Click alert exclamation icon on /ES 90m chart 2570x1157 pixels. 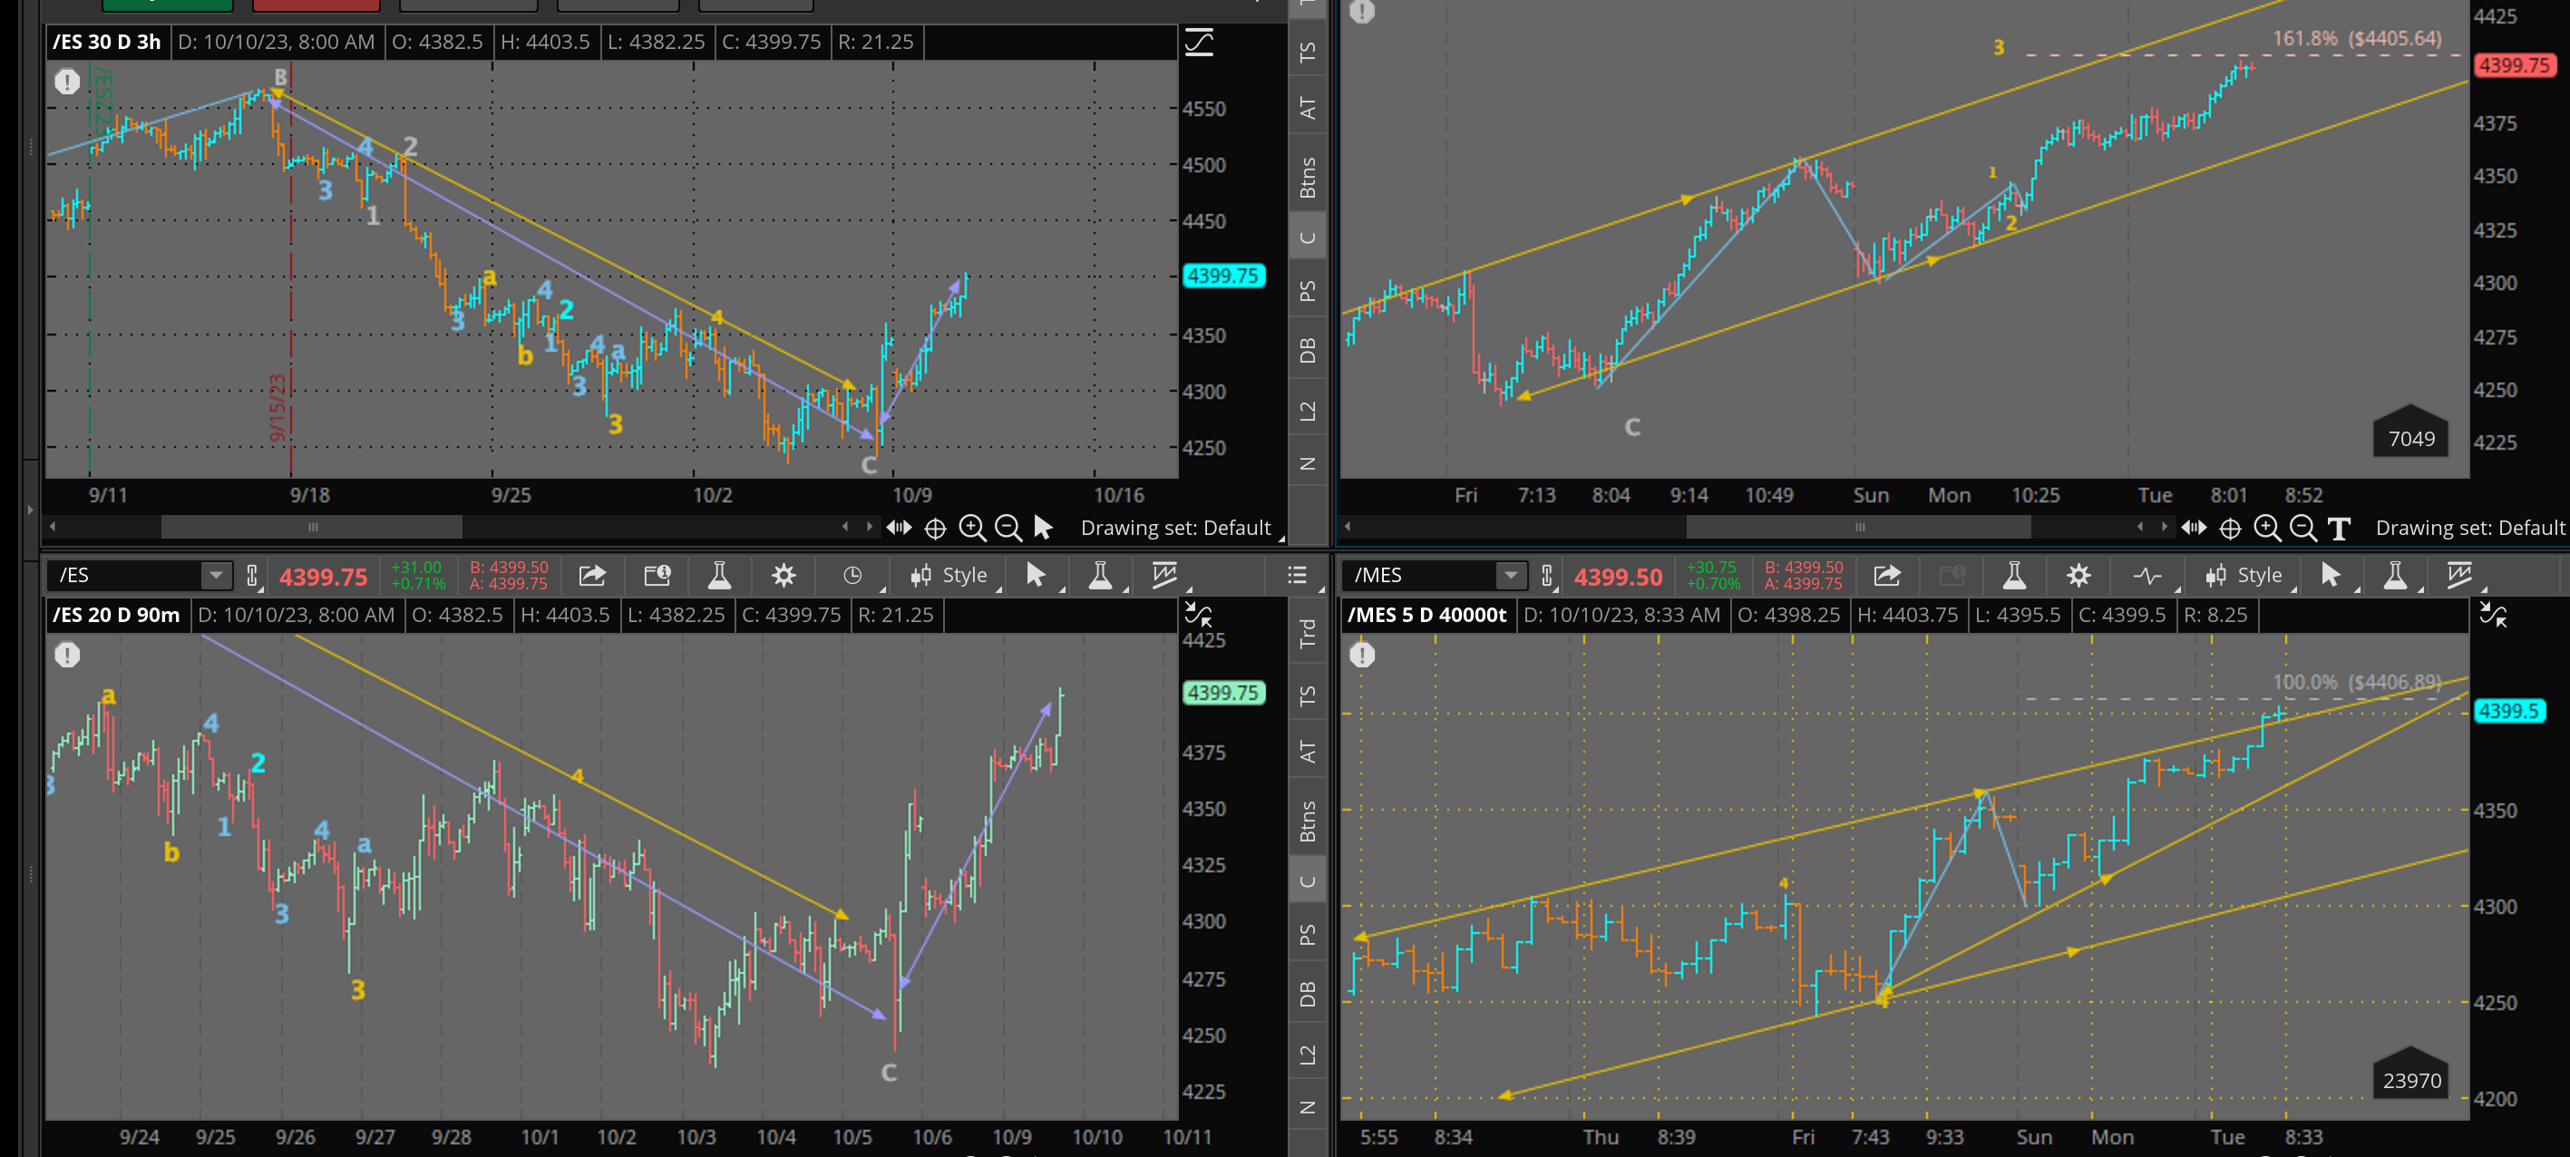[x=67, y=656]
